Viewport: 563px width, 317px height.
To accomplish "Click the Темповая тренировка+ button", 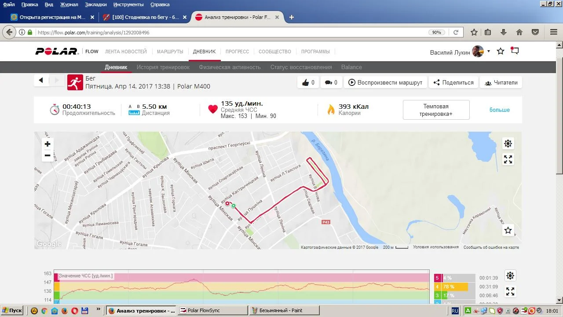I will [436, 110].
